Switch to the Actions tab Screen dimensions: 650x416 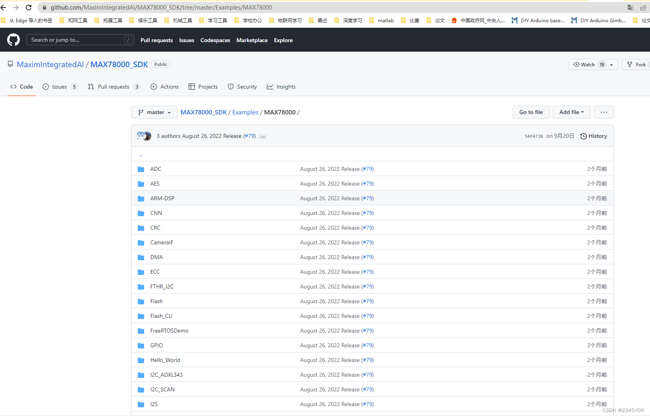click(x=164, y=87)
